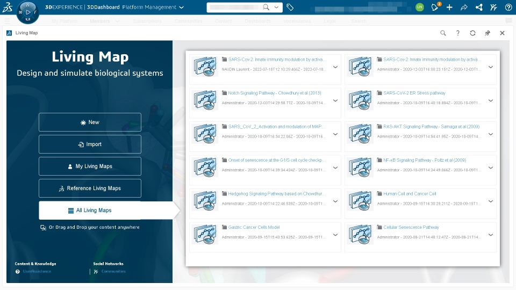Open the user profile avatar
516x290 pixels.
point(420,7)
